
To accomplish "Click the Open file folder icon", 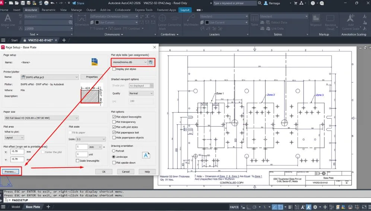I will point(17,3).
